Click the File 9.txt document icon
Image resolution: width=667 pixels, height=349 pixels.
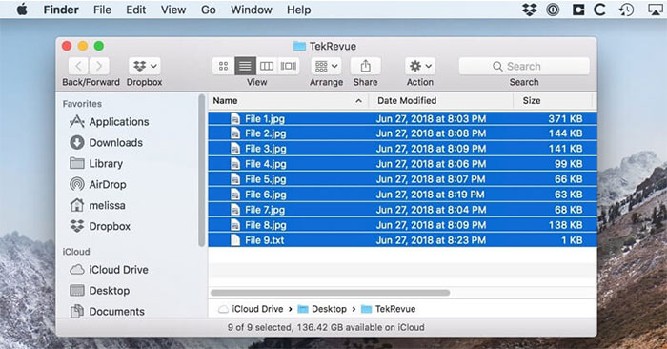click(x=235, y=240)
